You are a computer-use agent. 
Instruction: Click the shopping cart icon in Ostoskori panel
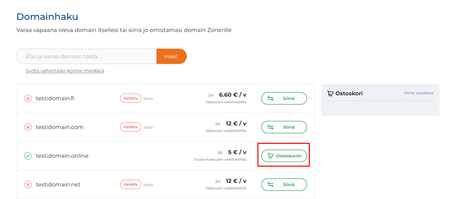click(330, 93)
